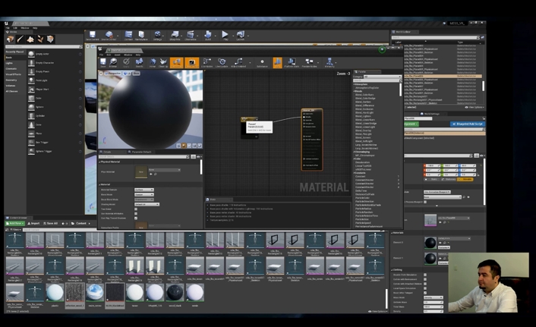536x327 pixels.
Task: Click Save in the material editor toolbar
Action: 103,63
